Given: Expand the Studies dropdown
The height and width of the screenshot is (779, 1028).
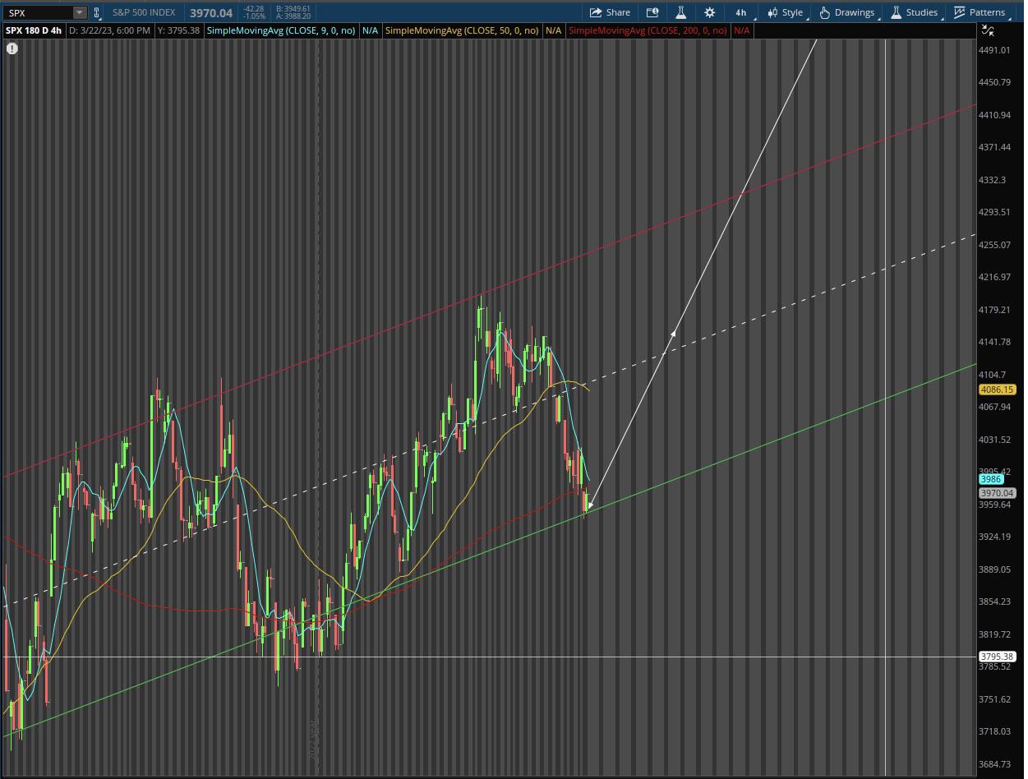Looking at the screenshot, I should [x=914, y=12].
